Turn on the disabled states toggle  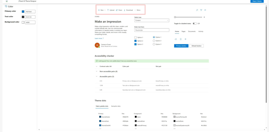tap(195, 23)
